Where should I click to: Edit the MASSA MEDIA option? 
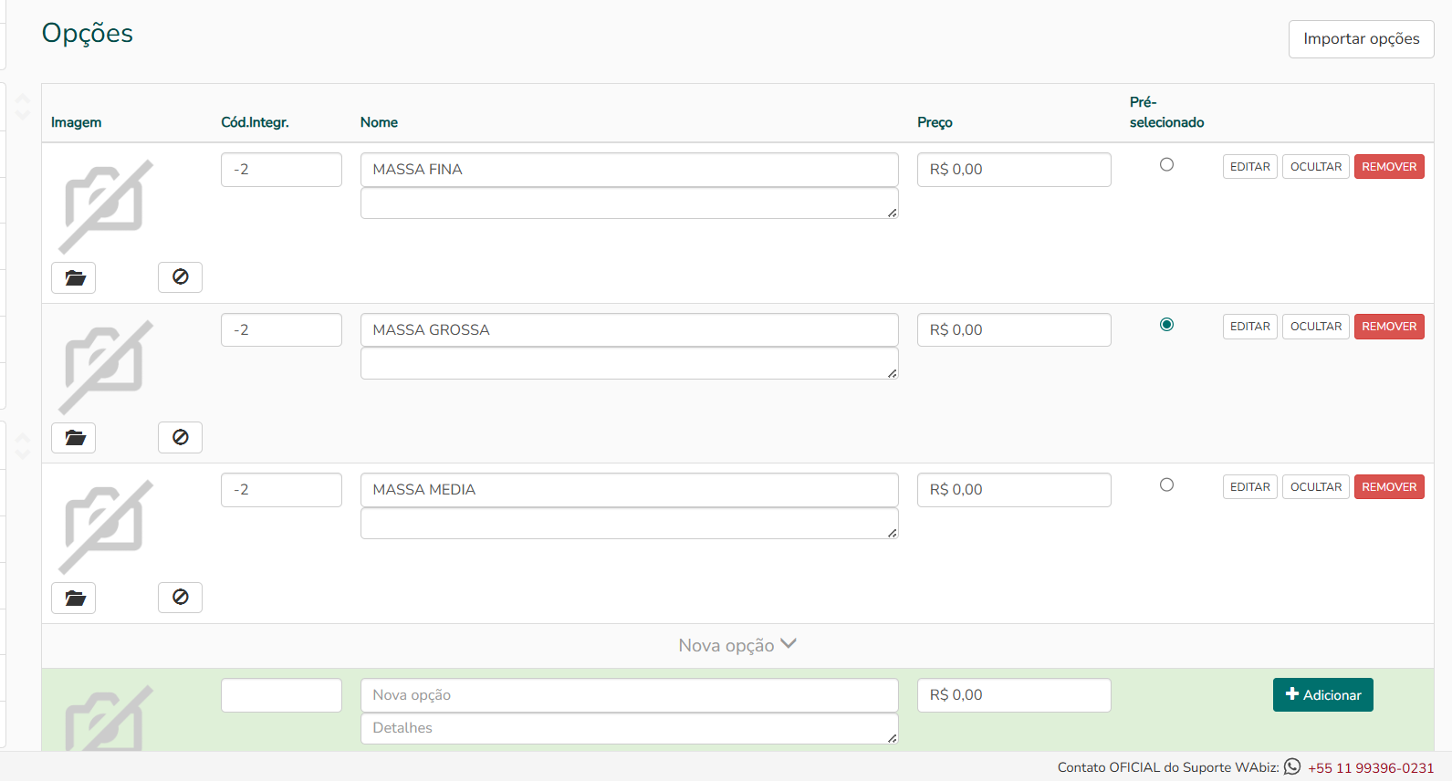click(1249, 487)
